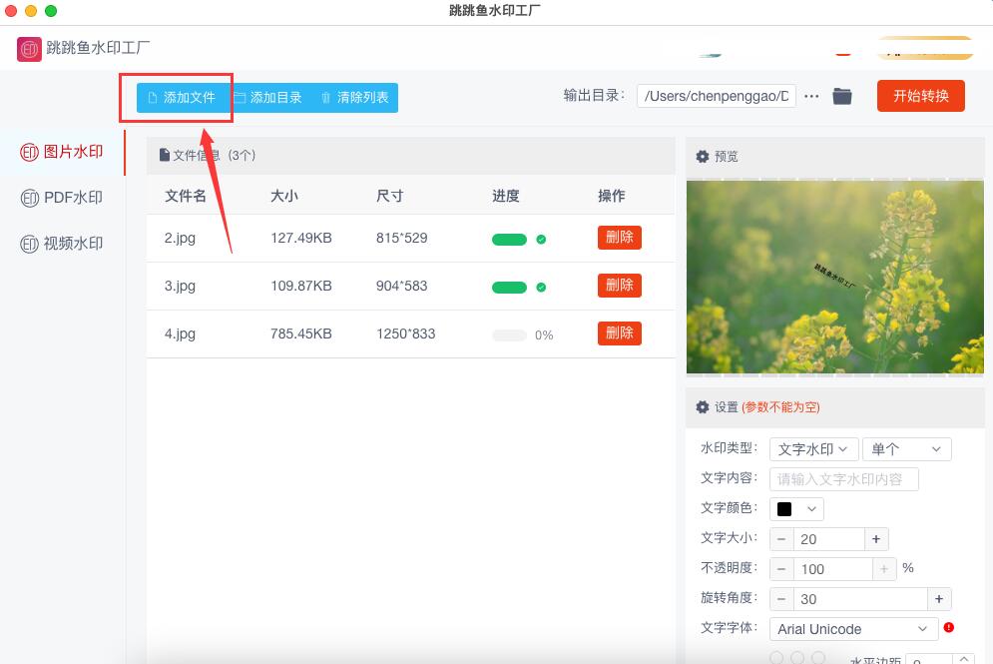Click the 尺寸 column header
This screenshot has height=664, width=993.
click(x=389, y=196)
